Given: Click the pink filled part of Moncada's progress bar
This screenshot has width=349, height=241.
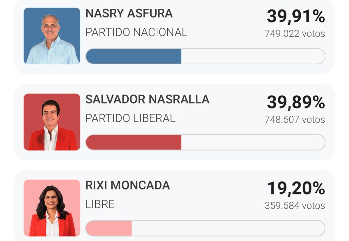Looking at the screenshot, I should [109, 228].
